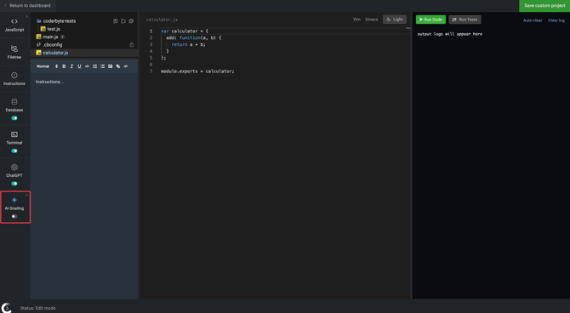Apply italic formatting in instructions editor
The image size is (570, 313).
71,66
